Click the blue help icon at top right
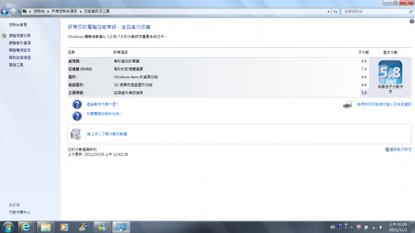 click(x=412, y=21)
